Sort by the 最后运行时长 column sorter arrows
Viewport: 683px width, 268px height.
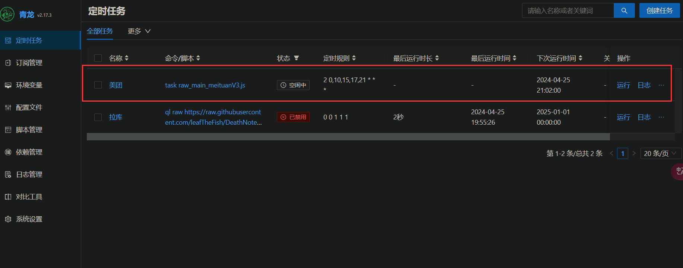[x=437, y=58]
